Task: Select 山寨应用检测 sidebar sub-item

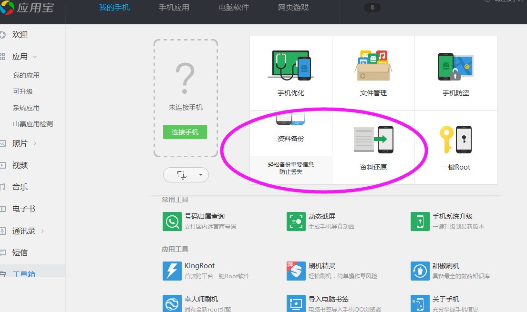Action: coord(33,124)
